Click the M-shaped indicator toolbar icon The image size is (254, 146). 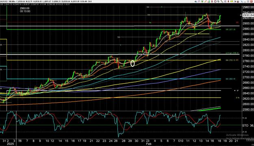(235, 2)
